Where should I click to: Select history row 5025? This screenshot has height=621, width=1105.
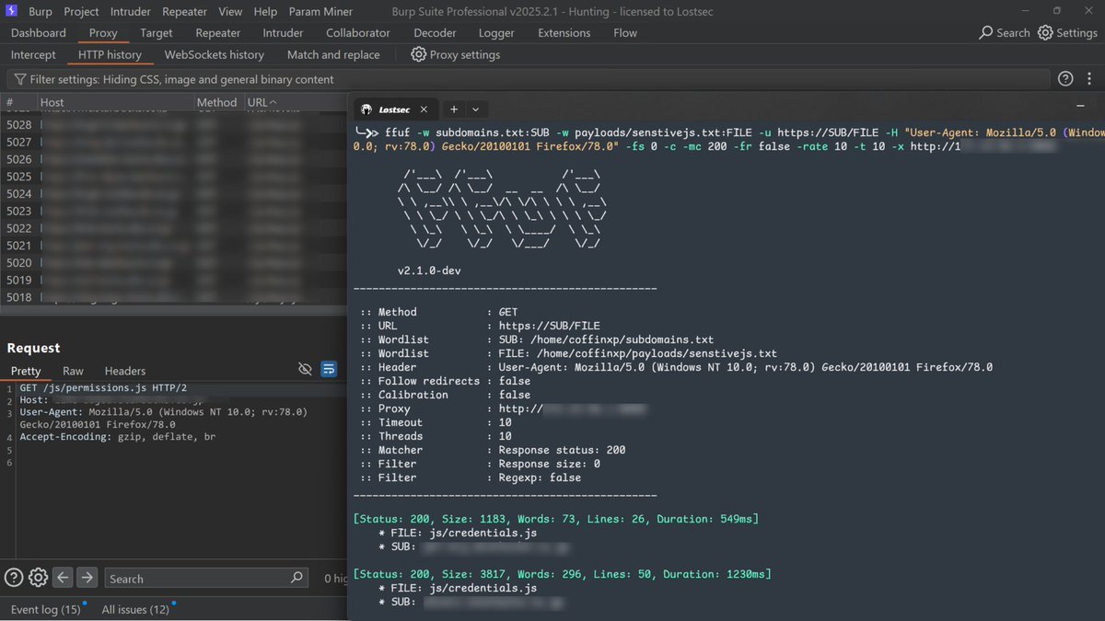click(174, 176)
